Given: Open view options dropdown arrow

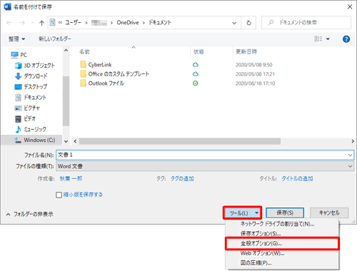Looking at the screenshot, I should pos(328,39).
